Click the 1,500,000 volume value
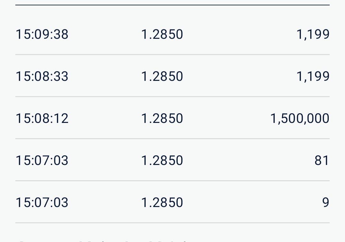 [300, 118]
